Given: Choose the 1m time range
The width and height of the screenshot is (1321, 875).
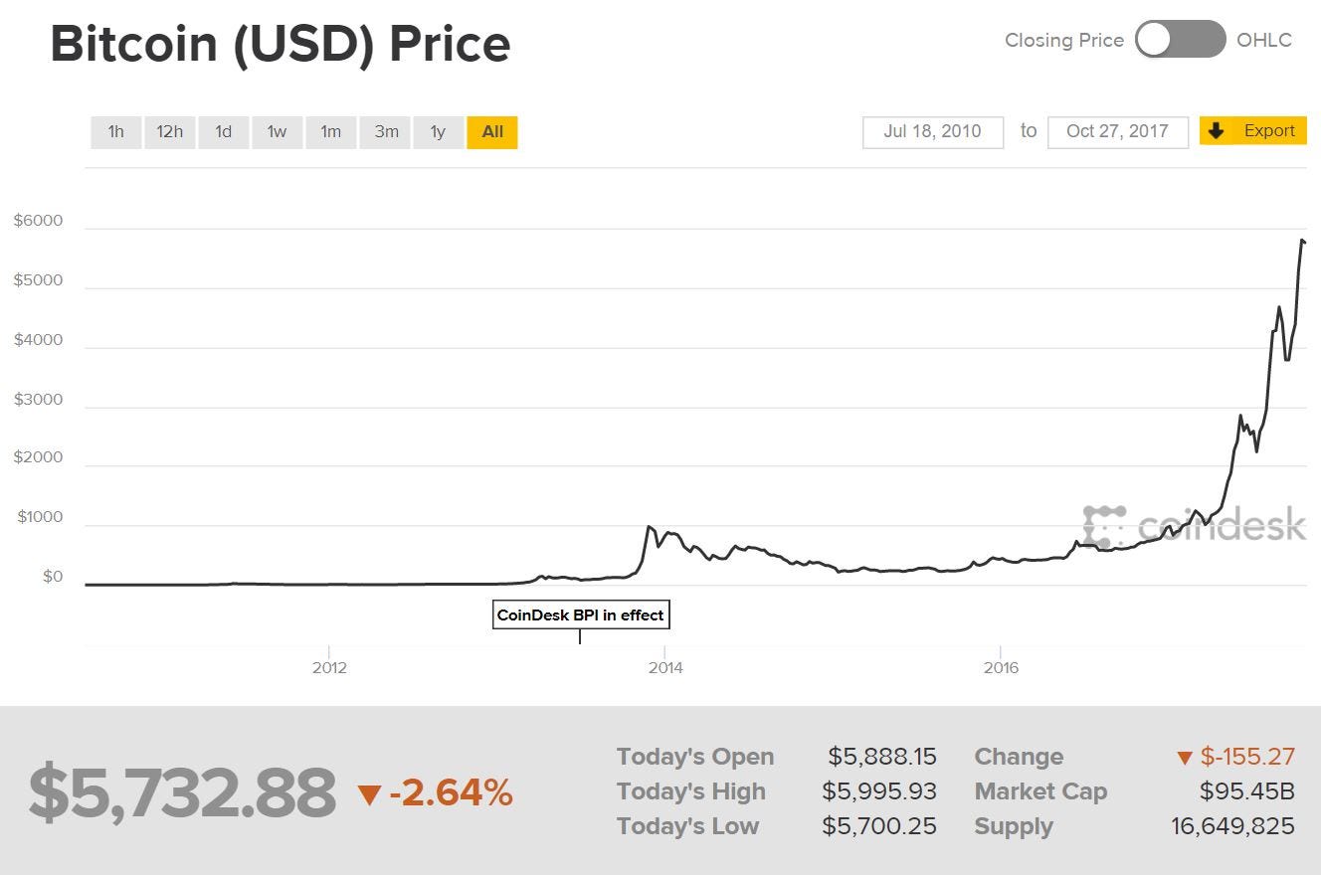Looking at the screenshot, I should [x=331, y=132].
